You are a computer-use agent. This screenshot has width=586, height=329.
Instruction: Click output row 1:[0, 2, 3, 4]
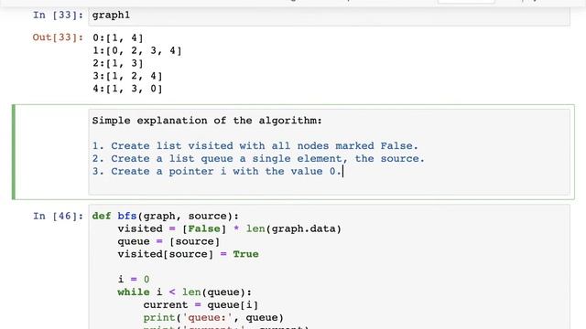(136, 51)
